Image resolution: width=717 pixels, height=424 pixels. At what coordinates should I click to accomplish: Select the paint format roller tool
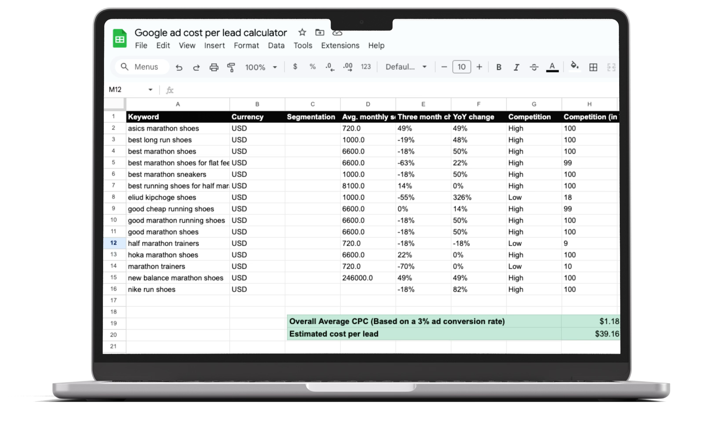pos(231,67)
